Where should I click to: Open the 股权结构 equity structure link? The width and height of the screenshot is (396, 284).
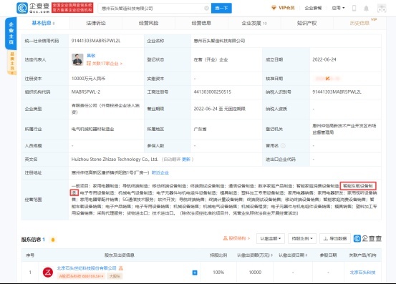(236, 238)
